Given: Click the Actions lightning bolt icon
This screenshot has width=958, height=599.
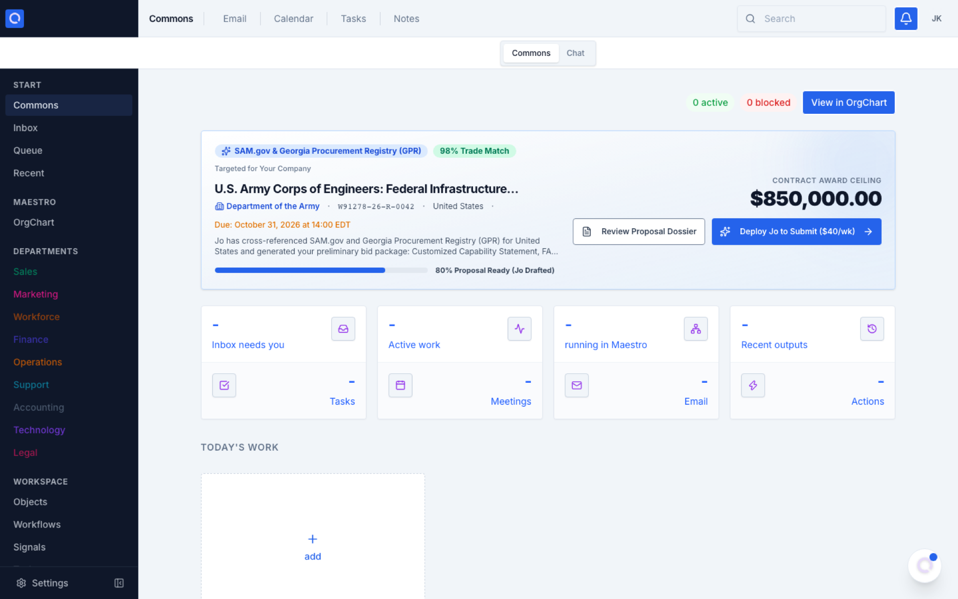Looking at the screenshot, I should 753,385.
